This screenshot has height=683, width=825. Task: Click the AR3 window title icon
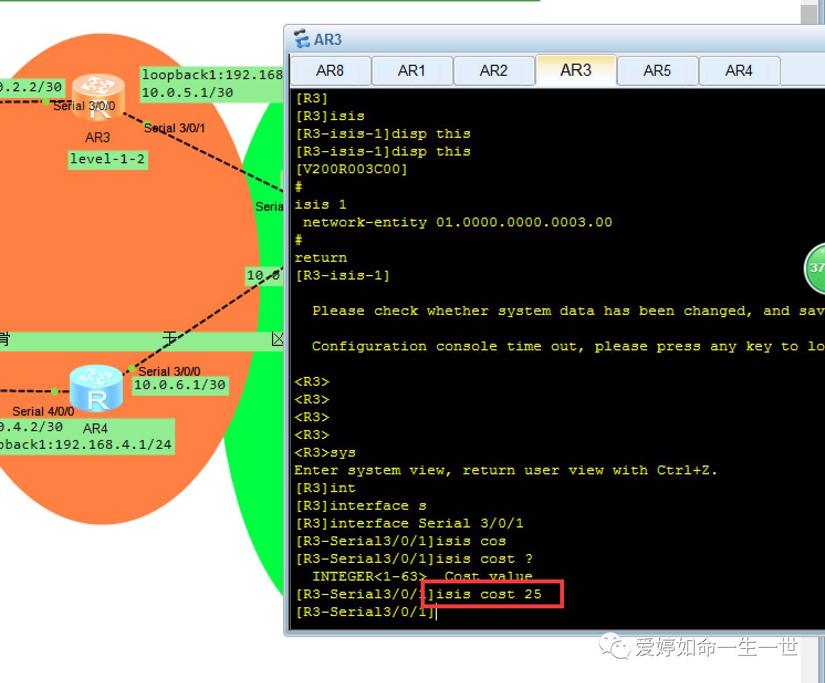point(302,39)
